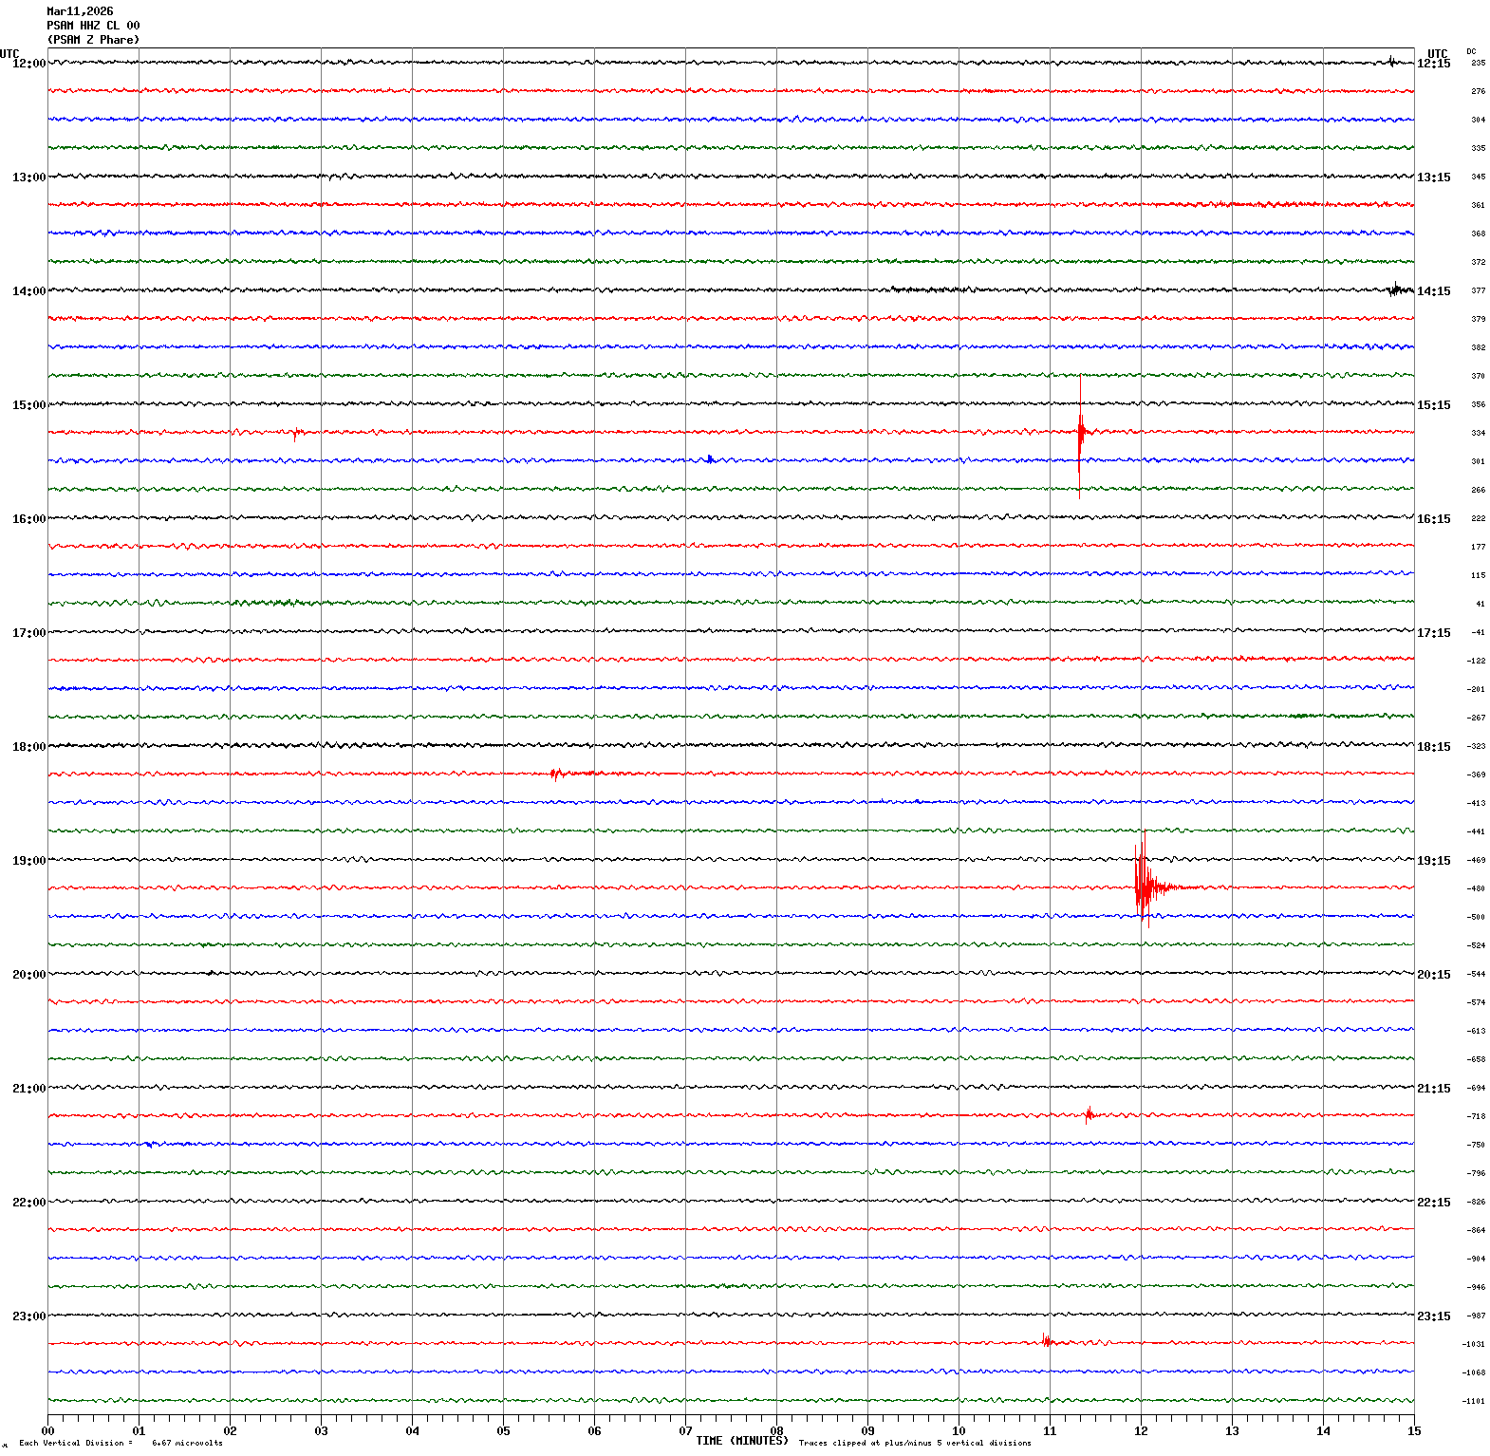
Task: Click the DC column header at top right
Action: pyautogui.click(x=1471, y=51)
